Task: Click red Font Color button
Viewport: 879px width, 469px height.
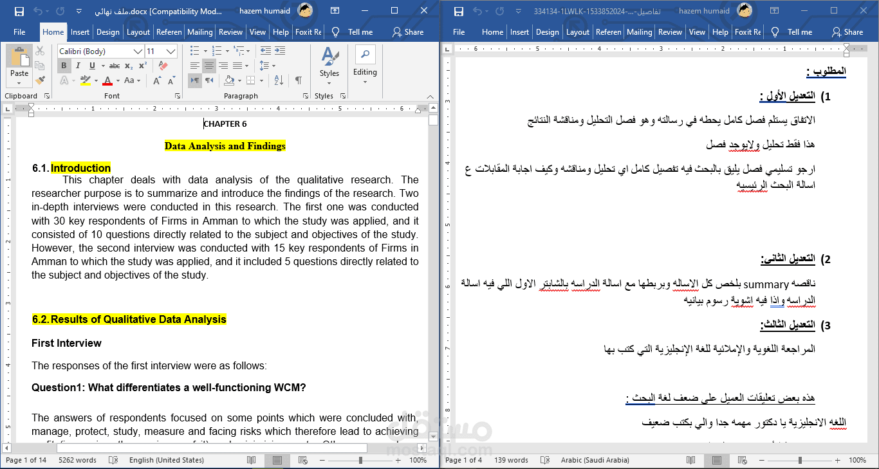Action: point(107,80)
